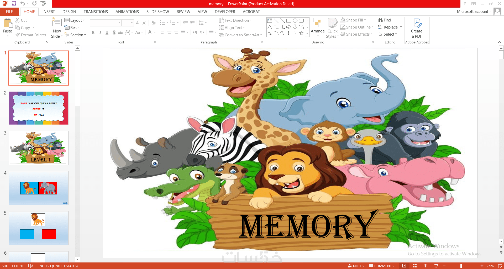
Task: Switch to the SLIDE SHOW tab
Action: coord(158,12)
